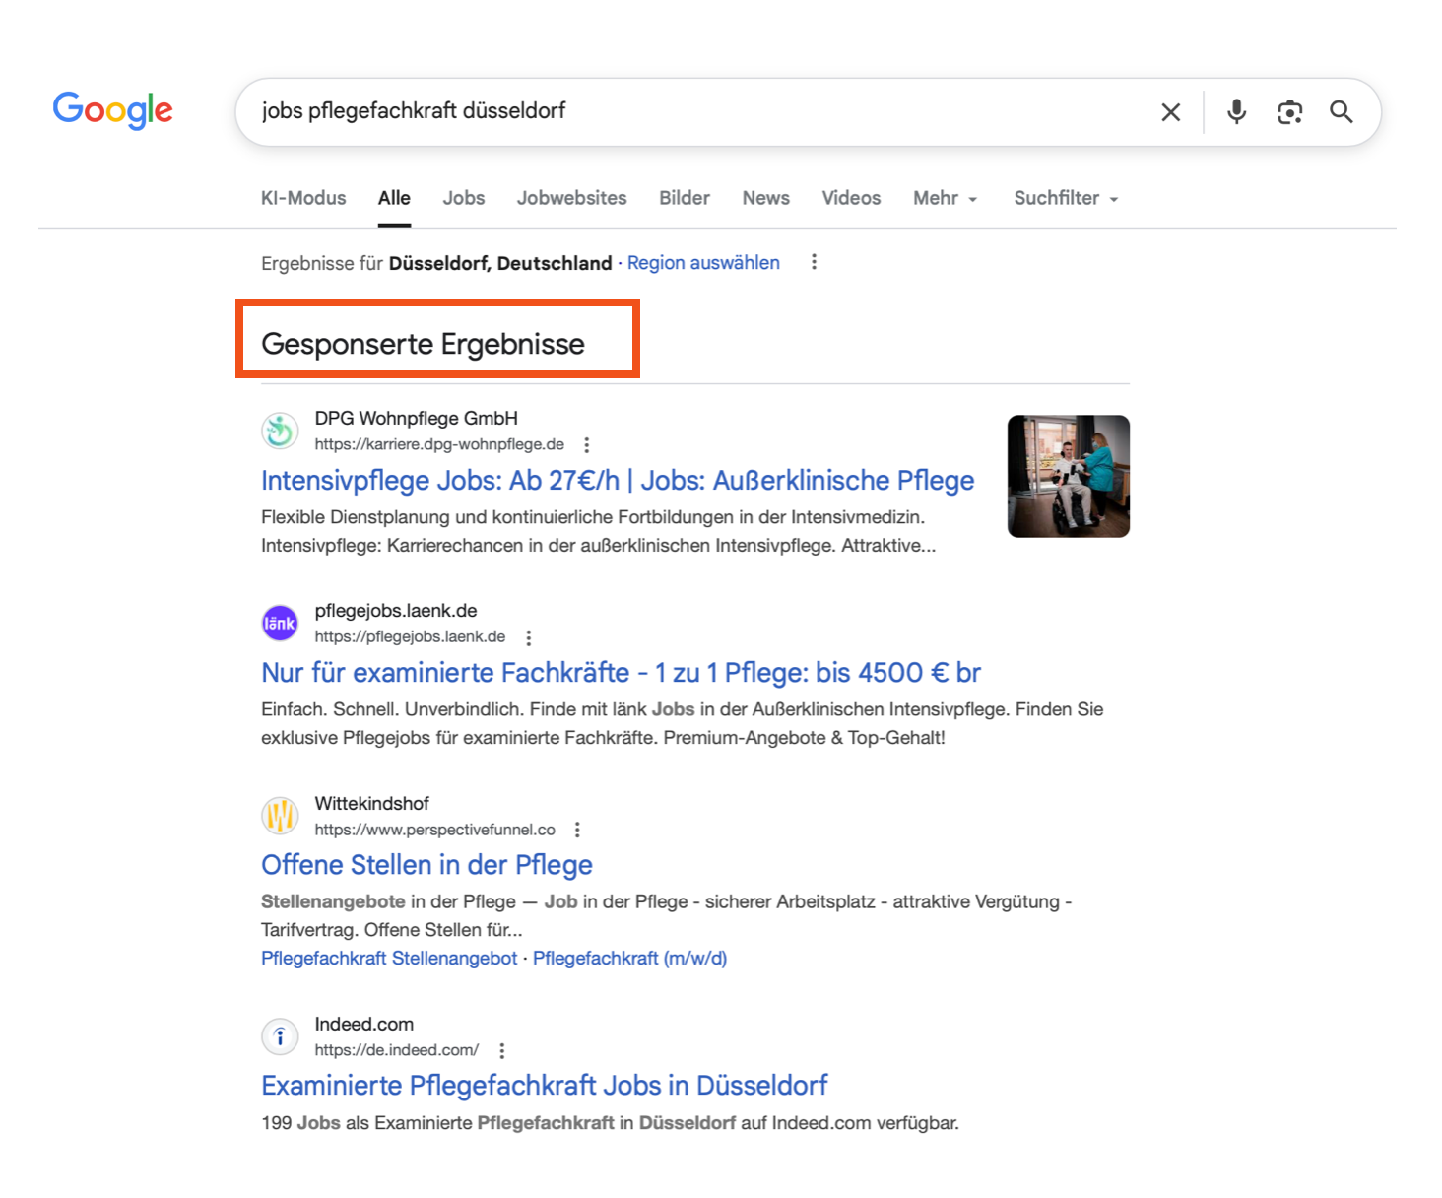Screen dimensions: 1442x1198
Task: Click the Region auswählen link
Action: [x=703, y=263]
